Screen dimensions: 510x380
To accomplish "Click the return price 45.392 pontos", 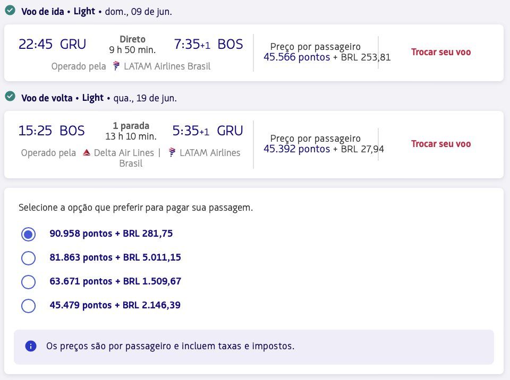I will [x=296, y=149].
